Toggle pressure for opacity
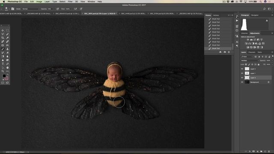The height and width of the screenshot is (154, 274). click(57, 9)
